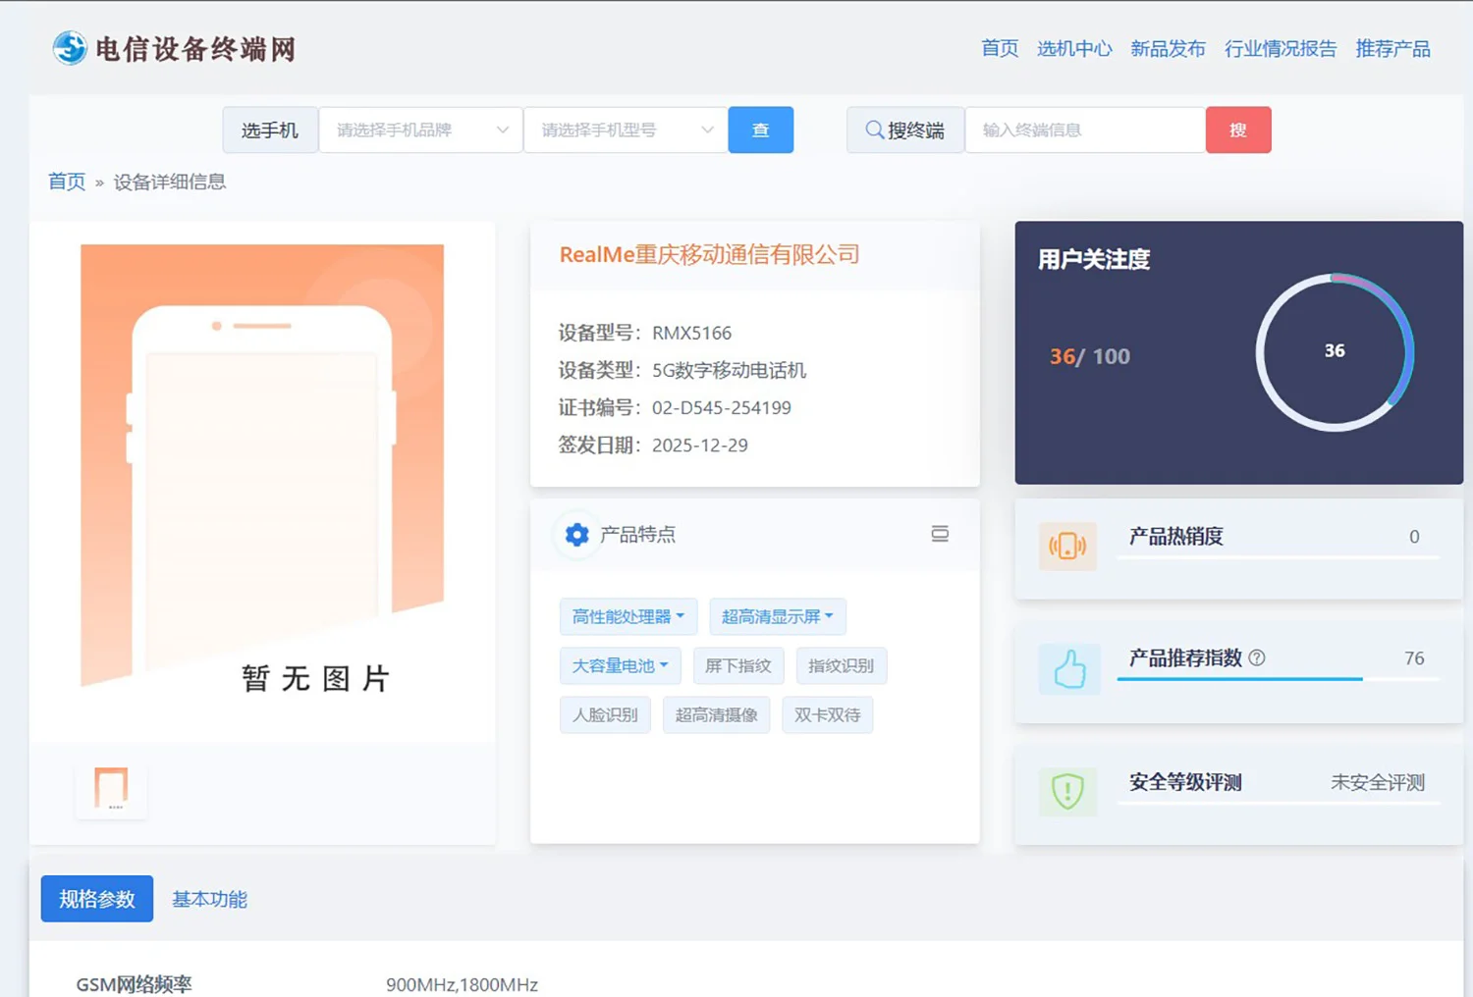Click the blue 查 search button
1473x997 pixels.
pos(760,130)
